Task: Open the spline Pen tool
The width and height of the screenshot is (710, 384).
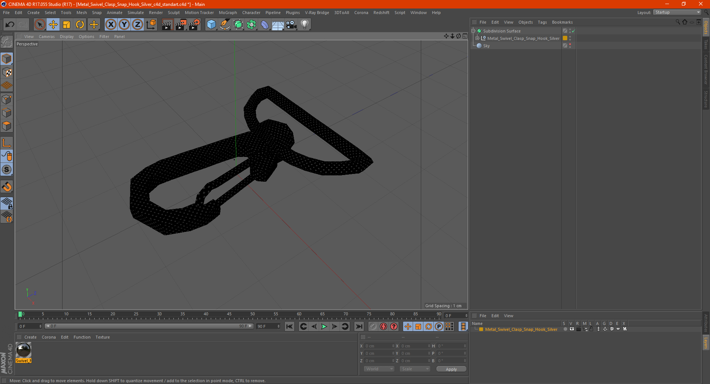Action: click(x=225, y=25)
